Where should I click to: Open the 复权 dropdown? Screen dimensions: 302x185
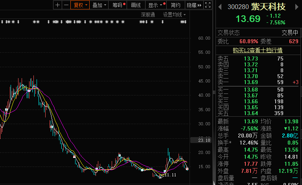(x=80, y=5)
